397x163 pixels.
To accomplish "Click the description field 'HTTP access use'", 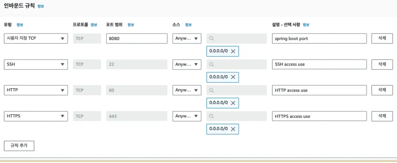I will (319, 90).
